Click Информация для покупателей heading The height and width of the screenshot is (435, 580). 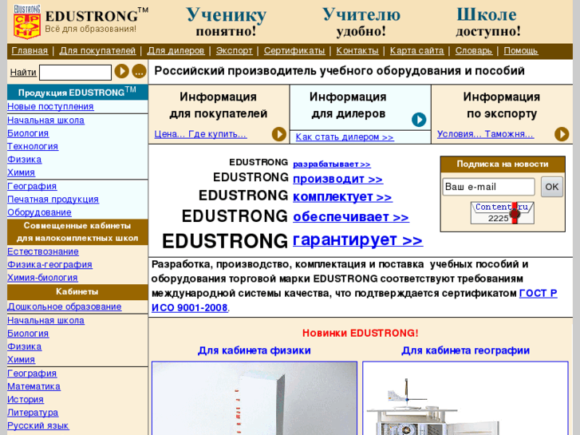click(x=219, y=105)
